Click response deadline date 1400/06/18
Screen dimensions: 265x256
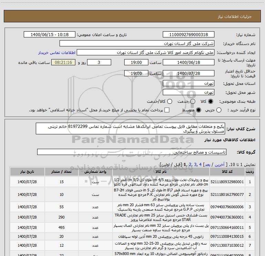click(189, 62)
